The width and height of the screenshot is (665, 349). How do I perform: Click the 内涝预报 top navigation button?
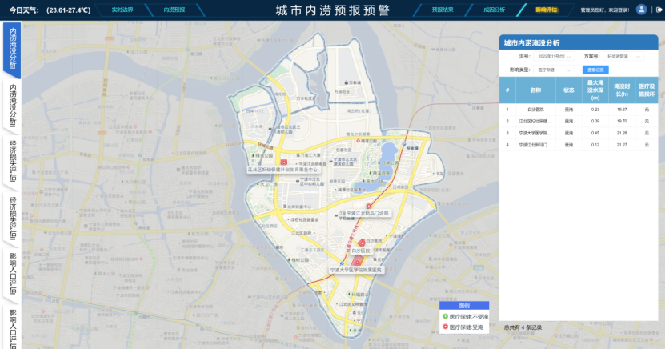(174, 10)
